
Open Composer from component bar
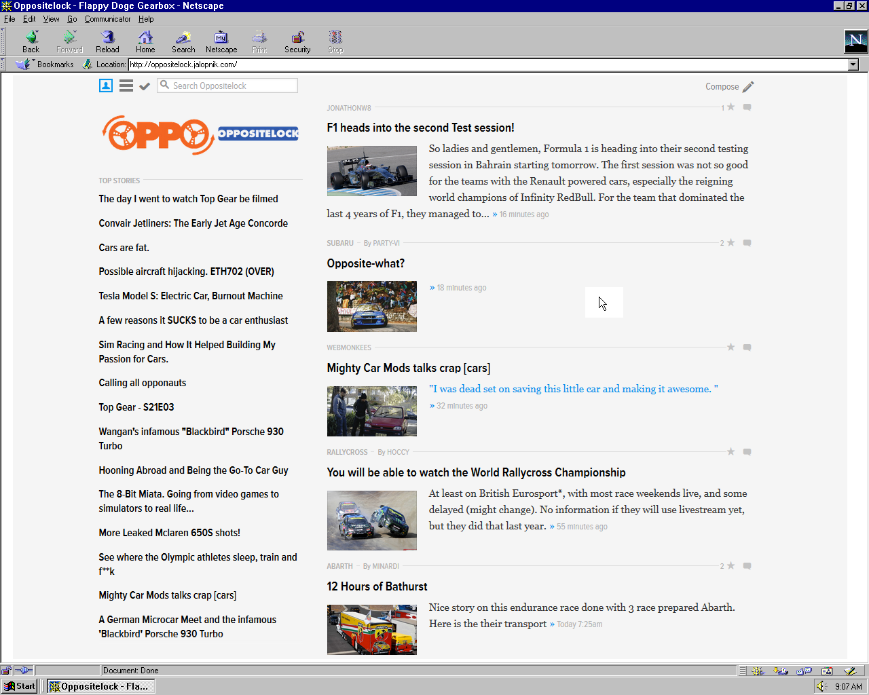pos(850,671)
